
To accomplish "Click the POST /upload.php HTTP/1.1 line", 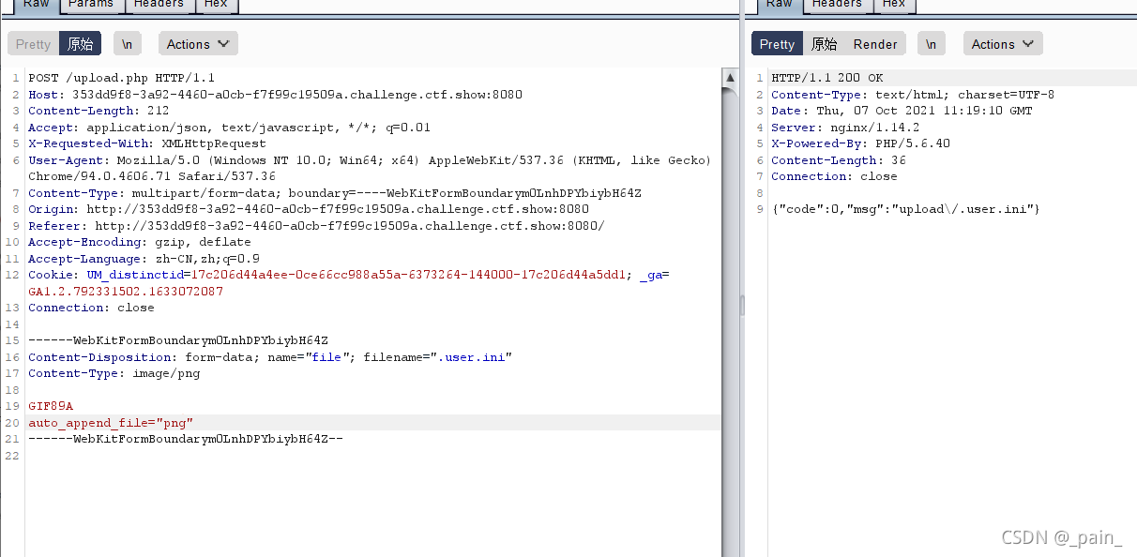I will 122,78.
